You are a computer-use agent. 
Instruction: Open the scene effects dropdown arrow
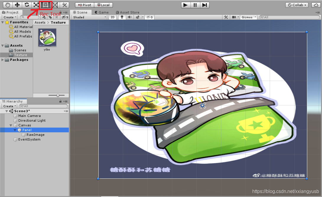(143, 17)
